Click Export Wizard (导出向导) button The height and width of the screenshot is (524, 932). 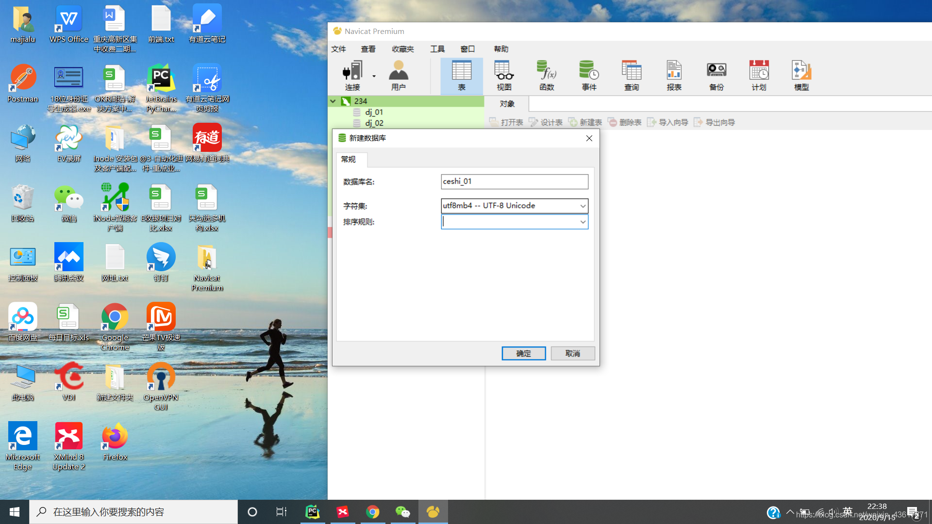coord(715,122)
